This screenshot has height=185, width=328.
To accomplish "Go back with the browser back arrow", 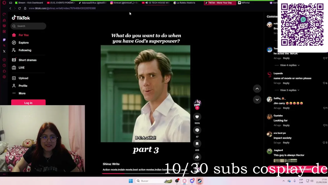I will click(x=10, y=8).
